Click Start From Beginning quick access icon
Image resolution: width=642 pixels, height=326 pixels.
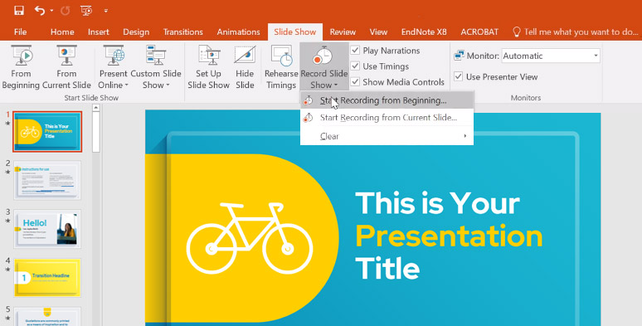point(86,11)
